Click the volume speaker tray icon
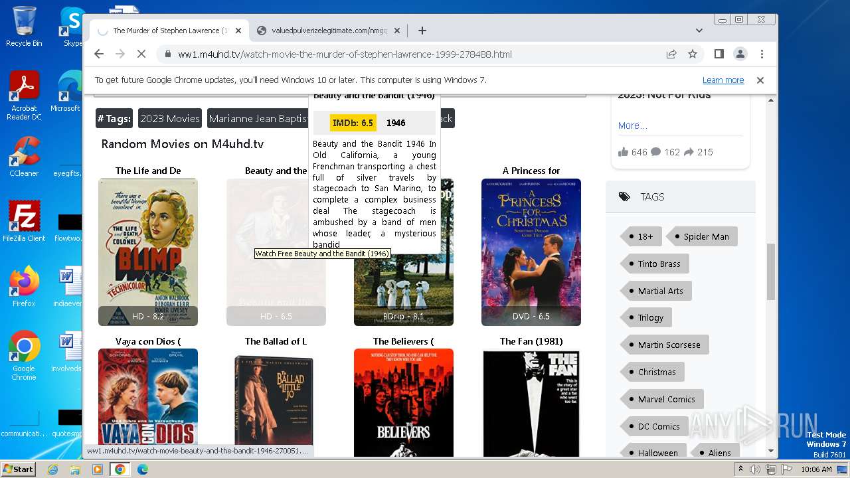The width and height of the screenshot is (850, 478). click(755, 469)
